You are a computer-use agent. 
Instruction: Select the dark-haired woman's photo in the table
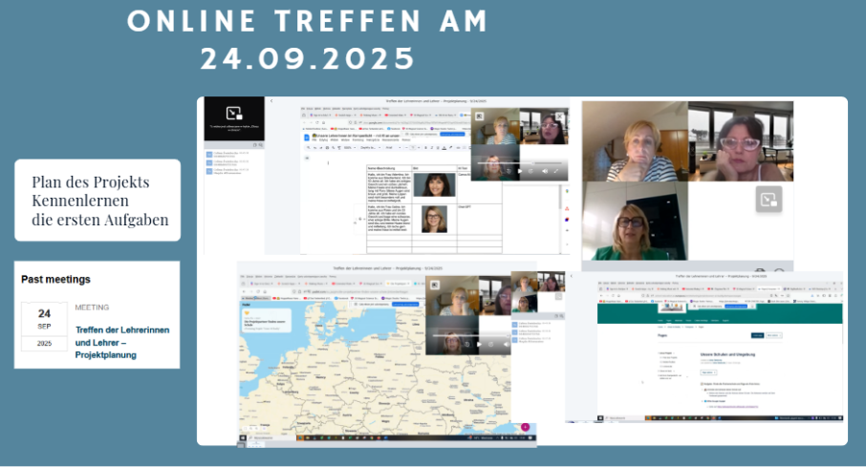click(x=434, y=183)
